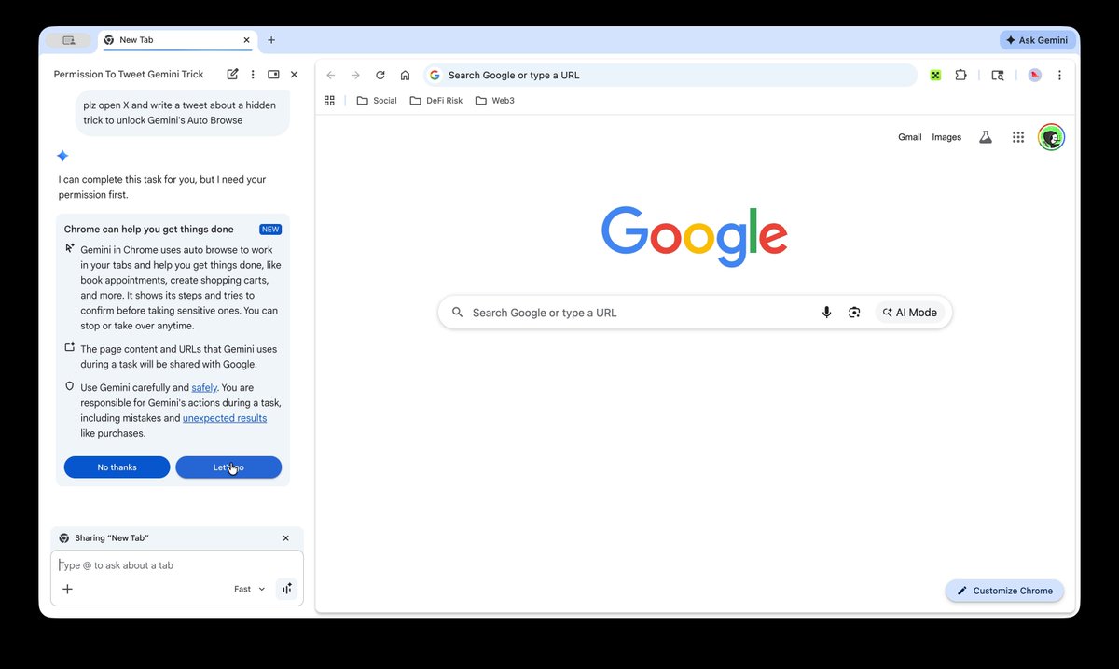Reload the current page

(x=380, y=75)
